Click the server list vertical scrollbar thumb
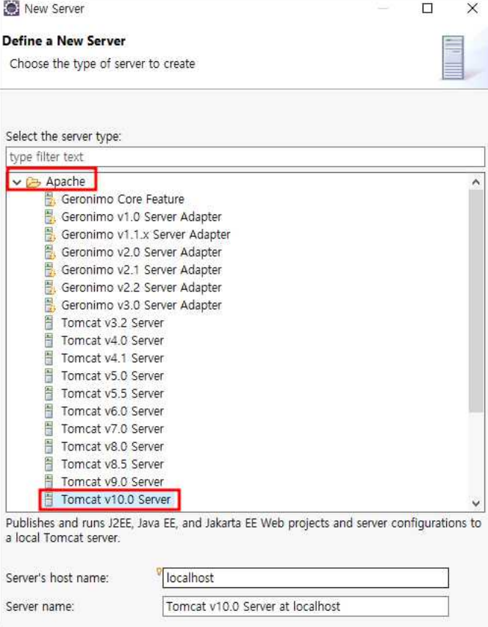The width and height of the screenshot is (488, 627). [x=476, y=301]
